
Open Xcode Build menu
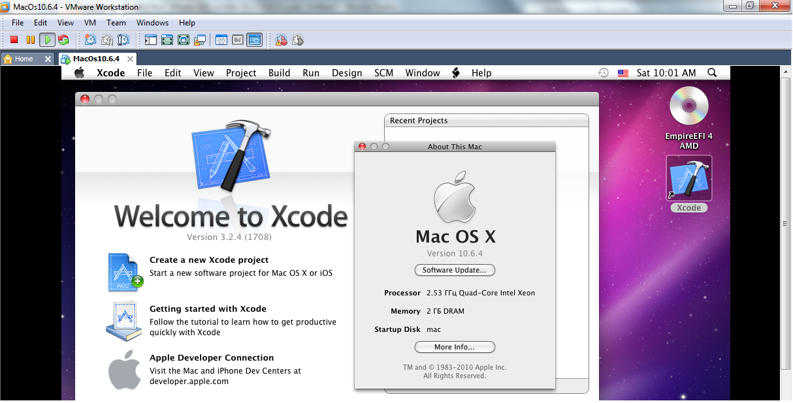pyautogui.click(x=279, y=73)
